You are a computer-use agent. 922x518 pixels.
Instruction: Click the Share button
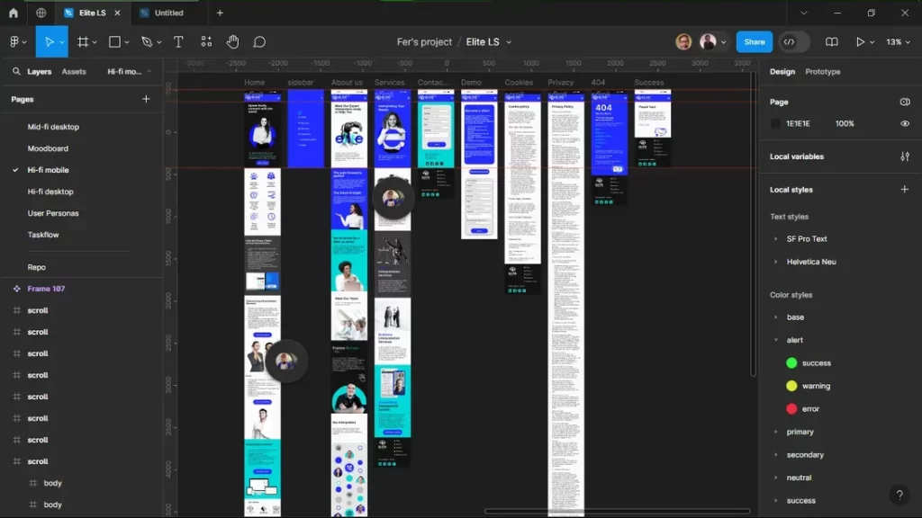754,41
